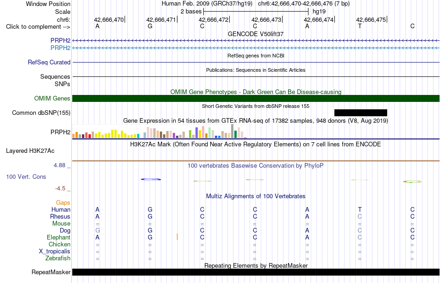The height and width of the screenshot is (283, 440).
Task: Open the OMIM Genes track label
Action: (52, 98)
